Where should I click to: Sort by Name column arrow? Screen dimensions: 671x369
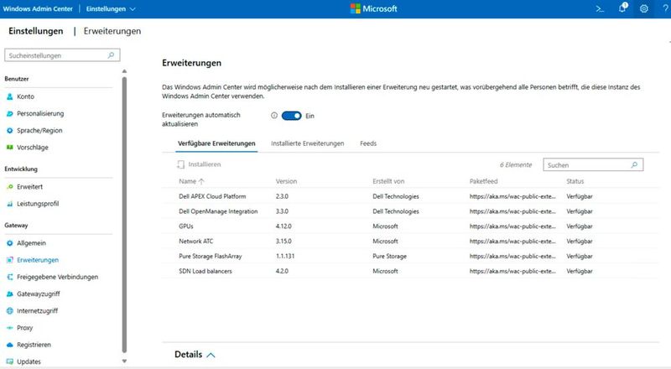201,181
